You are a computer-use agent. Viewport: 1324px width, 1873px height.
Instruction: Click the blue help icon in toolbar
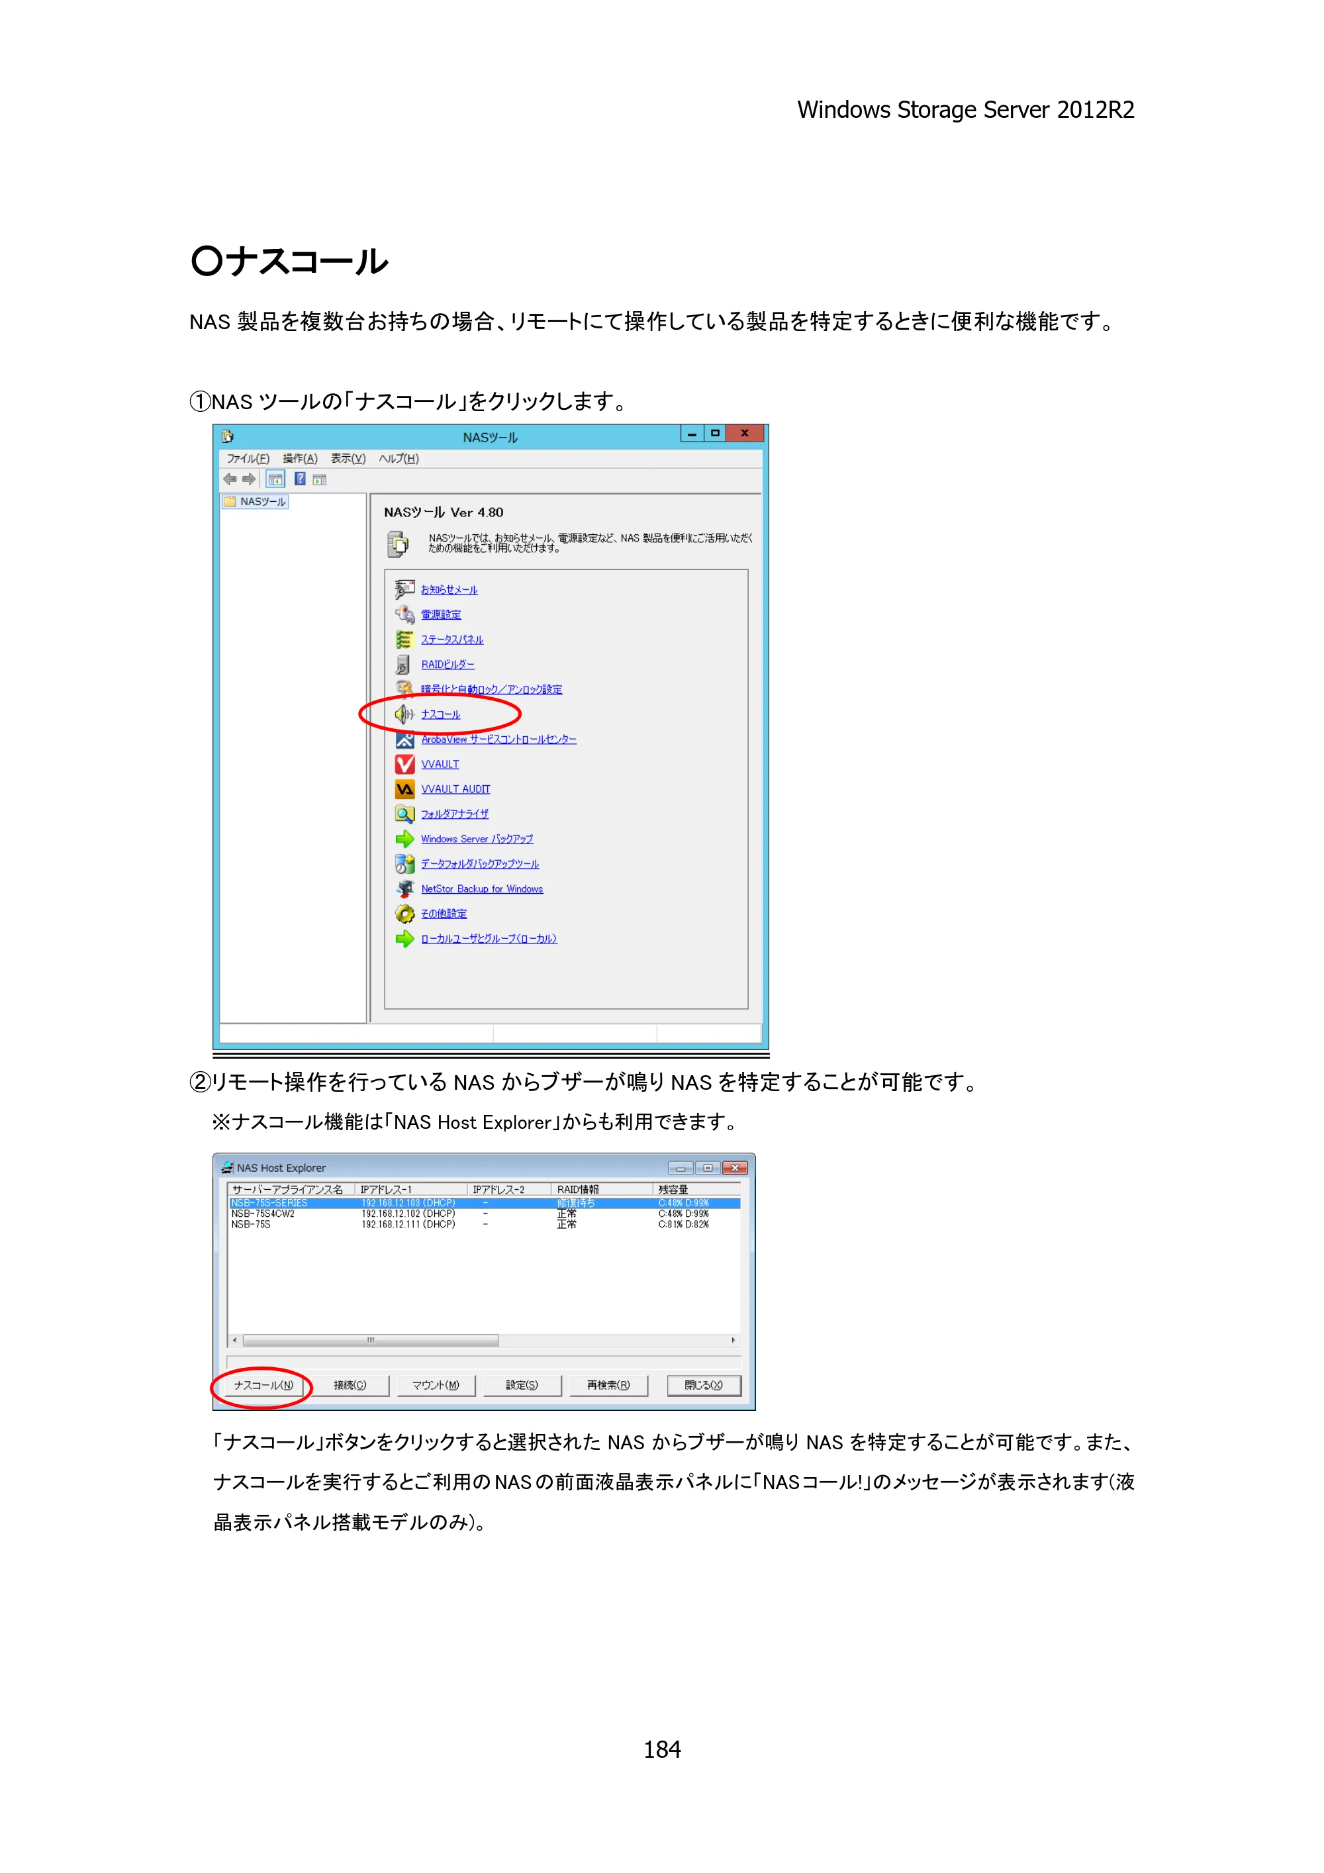(300, 479)
